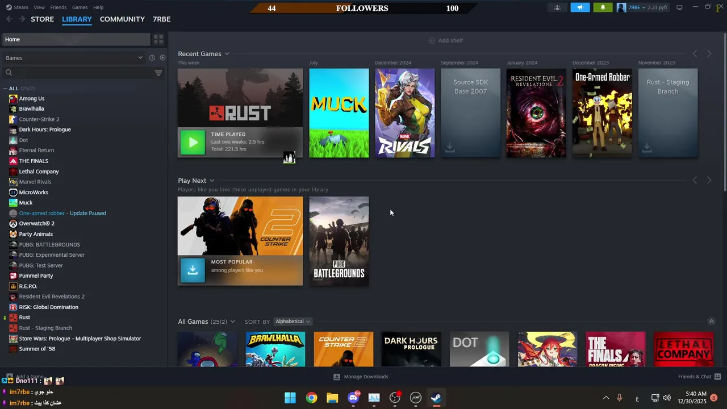Toggle the ready-to-play filter icon
This screenshot has height=409, width=727.
click(x=162, y=58)
